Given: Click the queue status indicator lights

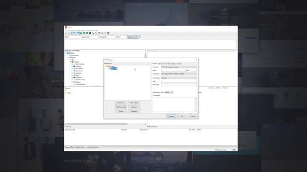Looking at the screenshot, I should 234,150.
